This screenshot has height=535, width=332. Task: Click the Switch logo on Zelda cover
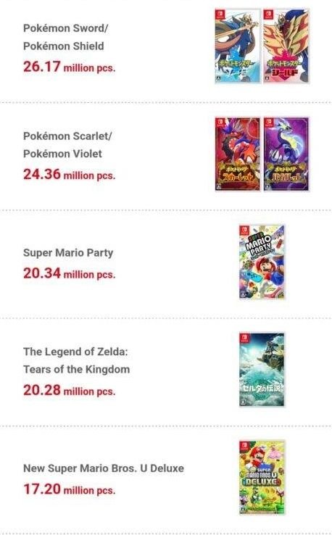(244, 339)
